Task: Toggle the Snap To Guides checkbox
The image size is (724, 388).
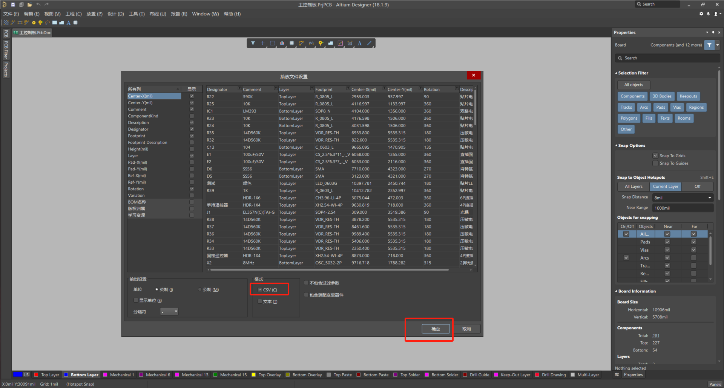Action: click(655, 163)
